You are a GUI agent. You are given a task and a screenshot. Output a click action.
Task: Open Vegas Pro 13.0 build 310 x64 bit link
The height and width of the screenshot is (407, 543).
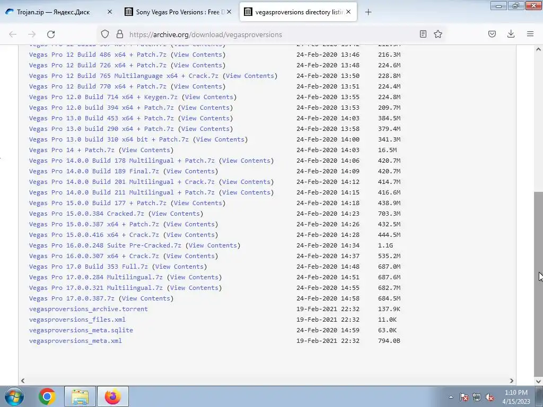coord(109,139)
